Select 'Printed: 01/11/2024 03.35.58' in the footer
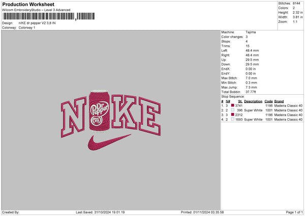 (202, 212)
